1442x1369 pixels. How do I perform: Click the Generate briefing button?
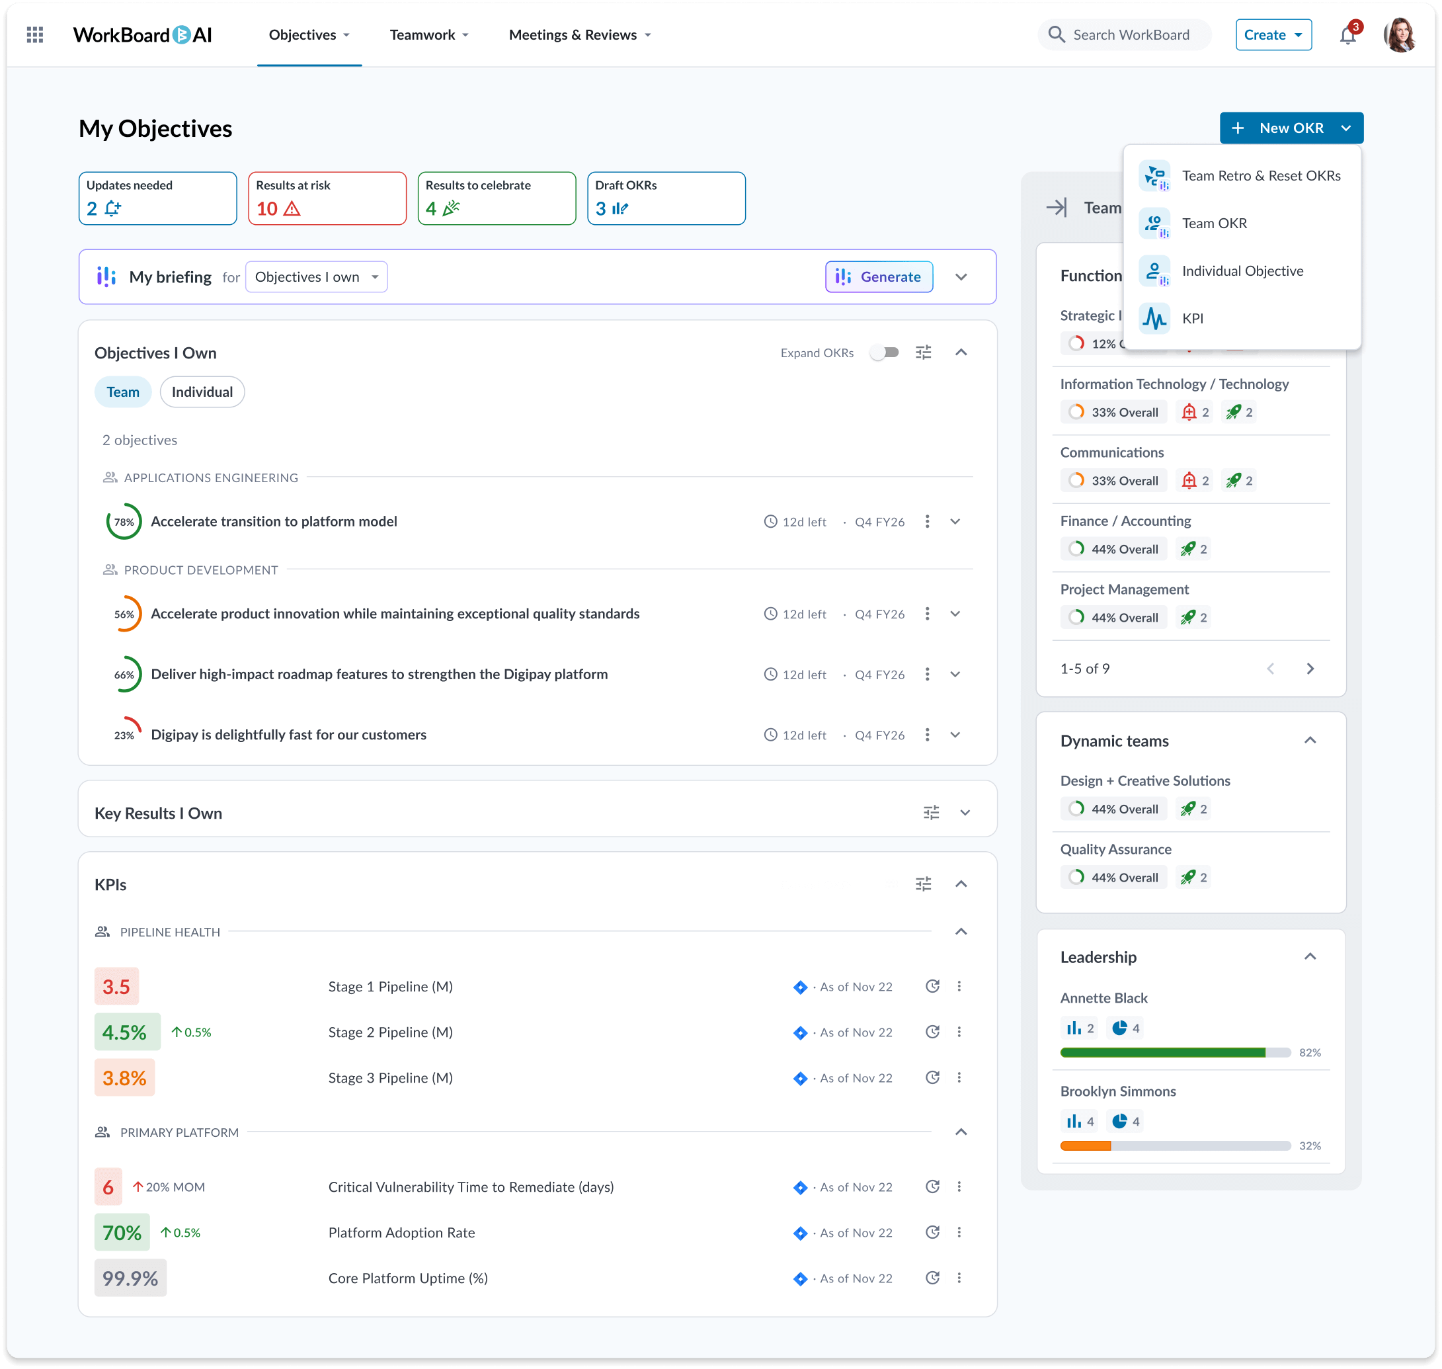pyautogui.click(x=878, y=276)
